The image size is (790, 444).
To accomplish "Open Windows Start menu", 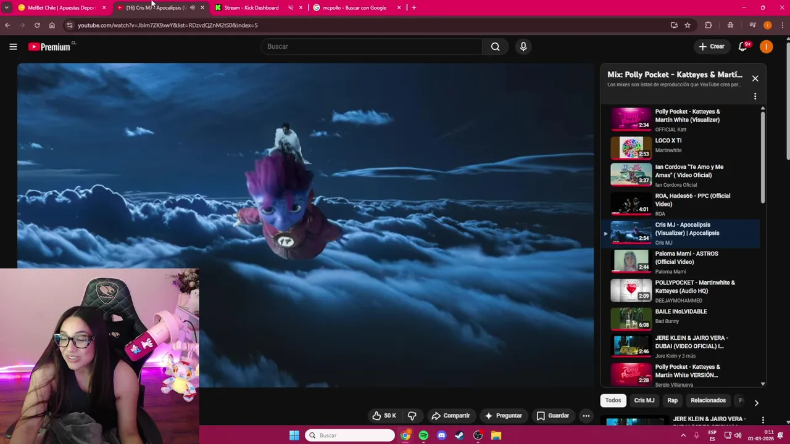I will (294, 435).
